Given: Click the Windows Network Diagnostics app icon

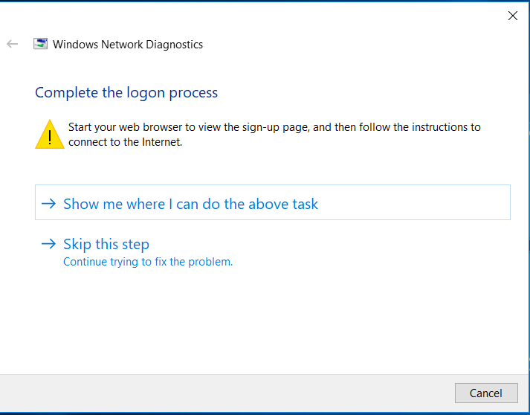Looking at the screenshot, I should 40,44.
